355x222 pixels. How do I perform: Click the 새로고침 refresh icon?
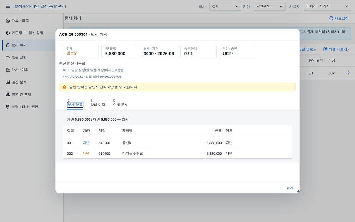click(331, 18)
